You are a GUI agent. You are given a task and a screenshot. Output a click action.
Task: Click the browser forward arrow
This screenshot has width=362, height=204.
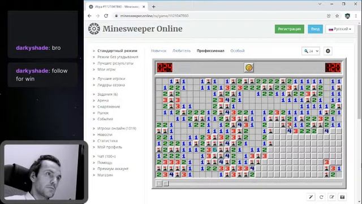tap(98, 16)
